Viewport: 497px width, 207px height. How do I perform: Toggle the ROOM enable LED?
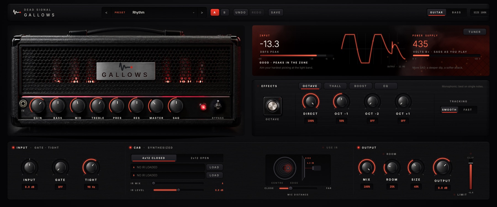(384, 154)
